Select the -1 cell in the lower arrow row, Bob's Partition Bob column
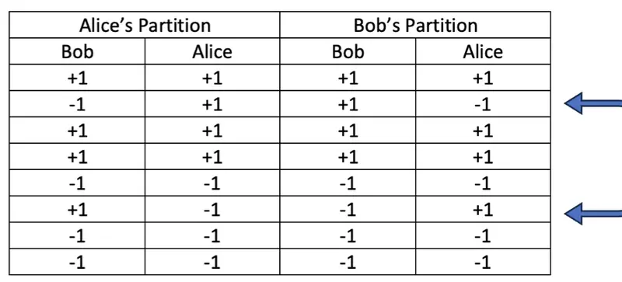Image resolution: width=622 pixels, height=282 pixels. (348, 210)
